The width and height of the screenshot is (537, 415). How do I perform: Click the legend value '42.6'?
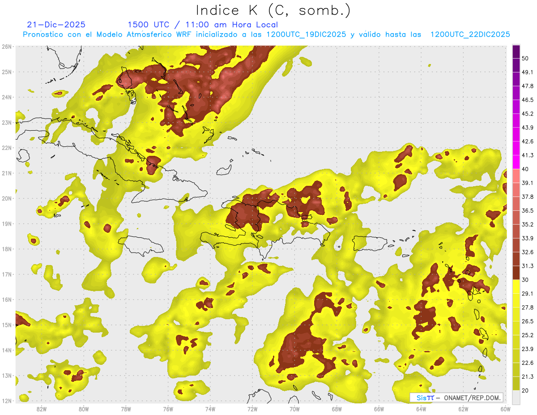528,141
